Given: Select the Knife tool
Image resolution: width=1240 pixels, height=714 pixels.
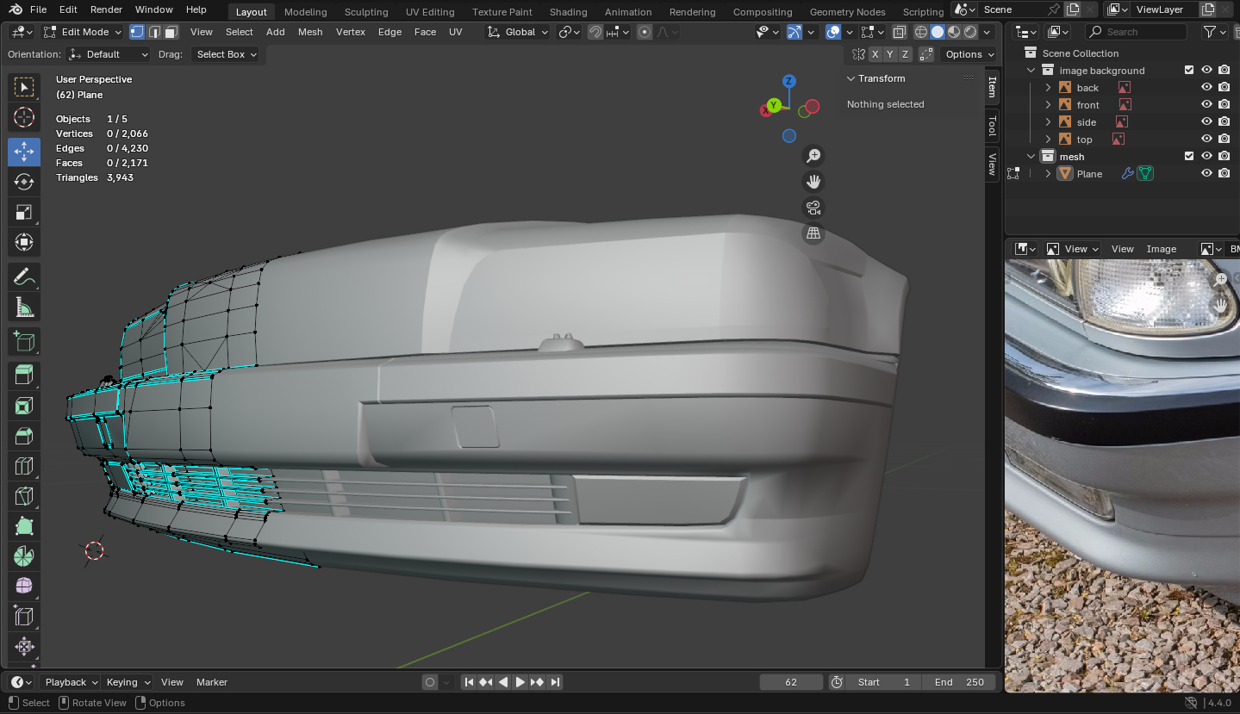Looking at the screenshot, I should [24, 496].
